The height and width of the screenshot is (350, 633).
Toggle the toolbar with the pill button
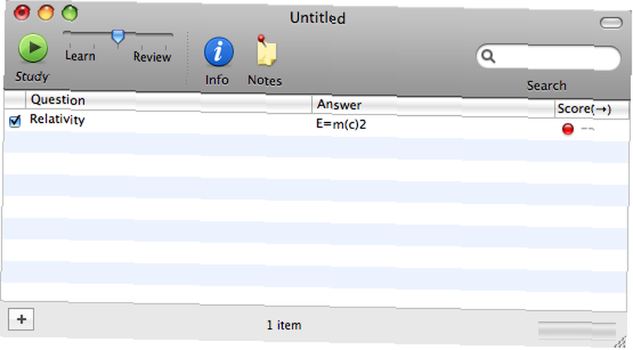click(611, 23)
